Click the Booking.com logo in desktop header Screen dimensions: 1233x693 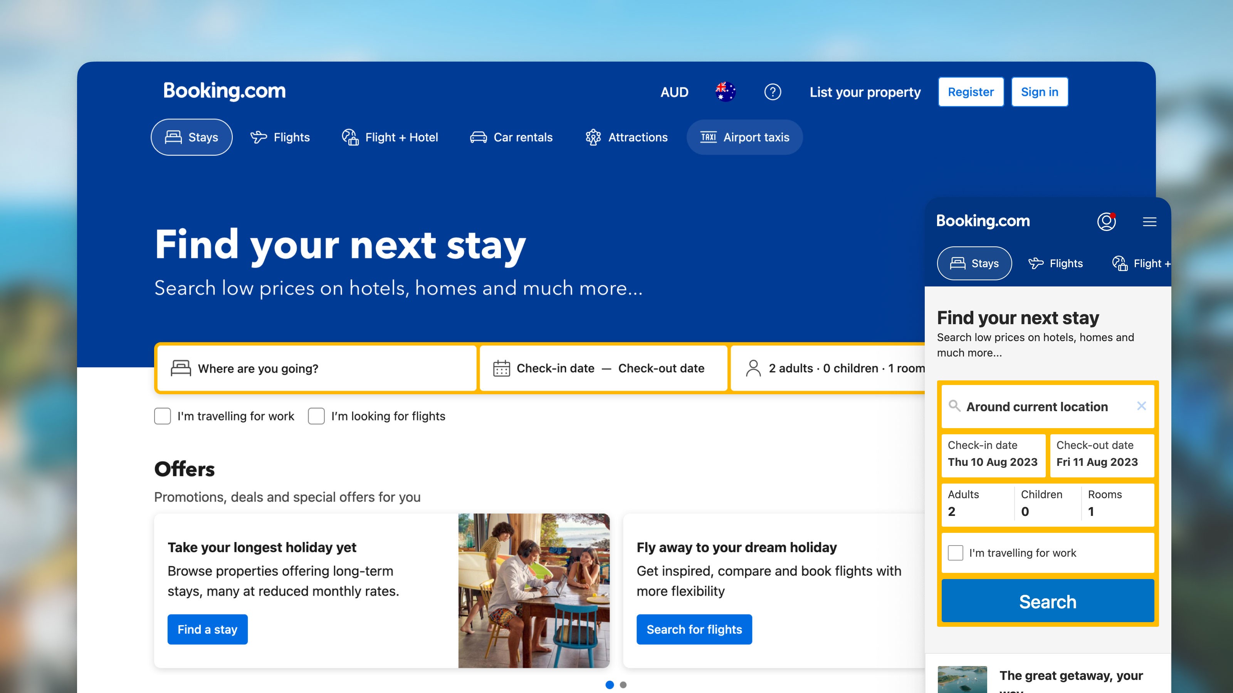[x=225, y=91]
